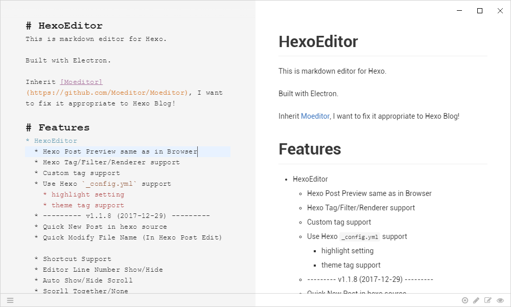Close the HexoEditor window
The image size is (511, 307).
click(x=500, y=11)
